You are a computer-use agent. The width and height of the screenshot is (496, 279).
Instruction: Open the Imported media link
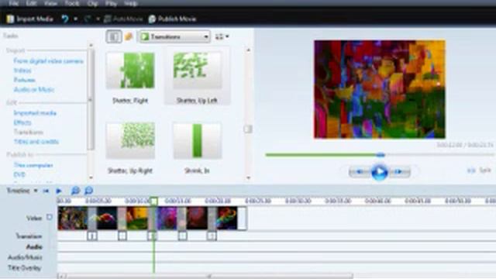(x=35, y=113)
